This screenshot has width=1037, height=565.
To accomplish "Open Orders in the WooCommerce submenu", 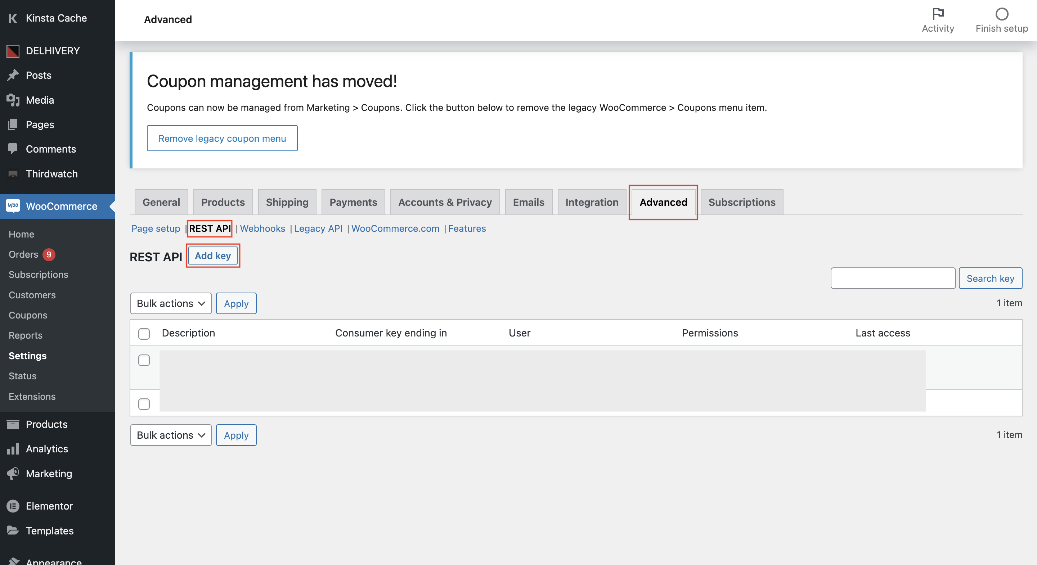I will (x=23, y=254).
